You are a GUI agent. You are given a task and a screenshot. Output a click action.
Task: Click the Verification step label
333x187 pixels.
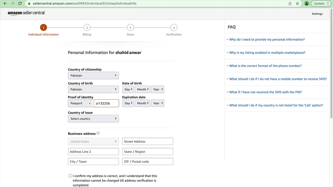coord(174,35)
